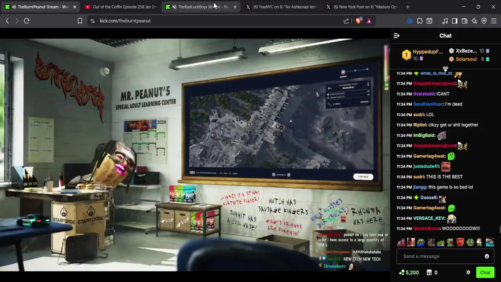Open the browser hamburger main menu
Screen dimensions: 501x282
coord(494,21)
